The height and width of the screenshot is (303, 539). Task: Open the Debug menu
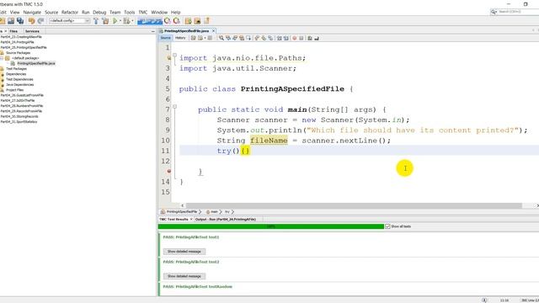[99, 12]
